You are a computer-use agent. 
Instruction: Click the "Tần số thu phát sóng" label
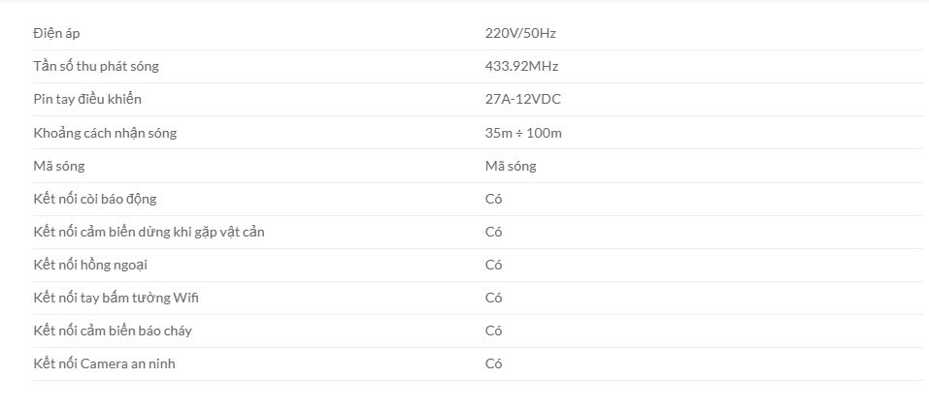click(x=96, y=66)
